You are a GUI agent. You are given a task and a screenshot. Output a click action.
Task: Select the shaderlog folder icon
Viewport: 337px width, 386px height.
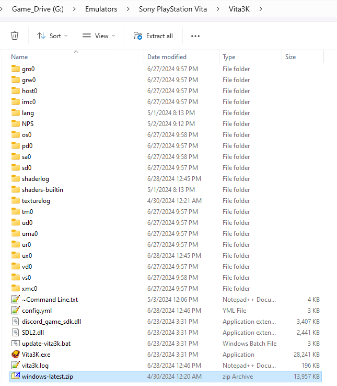[16, 178]
